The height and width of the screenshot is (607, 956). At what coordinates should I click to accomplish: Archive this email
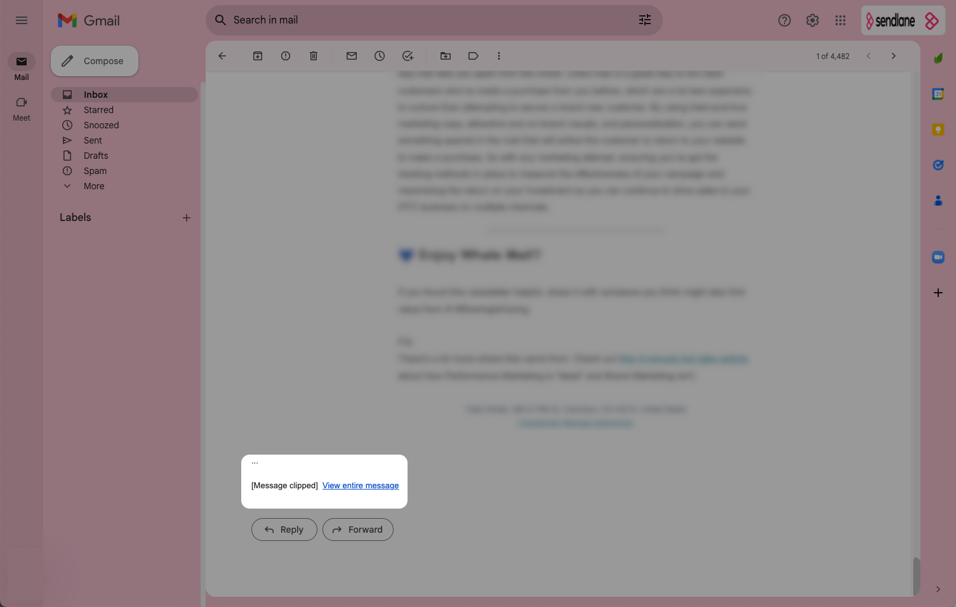[x=258, y=56]
